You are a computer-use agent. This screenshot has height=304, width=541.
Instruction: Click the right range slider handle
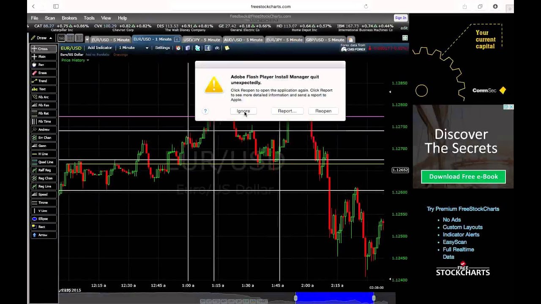point(374,299)
